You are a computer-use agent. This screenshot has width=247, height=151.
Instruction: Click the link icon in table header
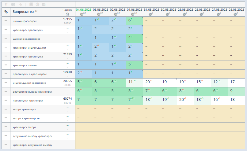(x=6, y=12)
